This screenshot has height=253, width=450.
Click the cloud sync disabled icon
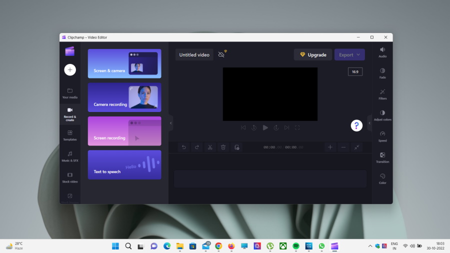pyautogui.click(x=221, y=54)
